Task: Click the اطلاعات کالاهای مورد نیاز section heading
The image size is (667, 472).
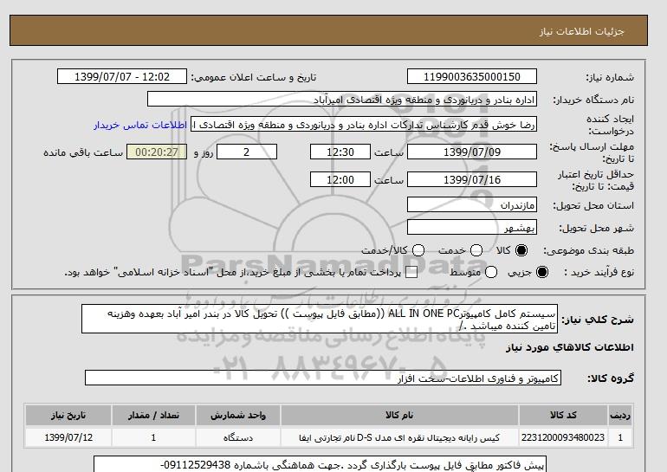Action: point(570,347)
